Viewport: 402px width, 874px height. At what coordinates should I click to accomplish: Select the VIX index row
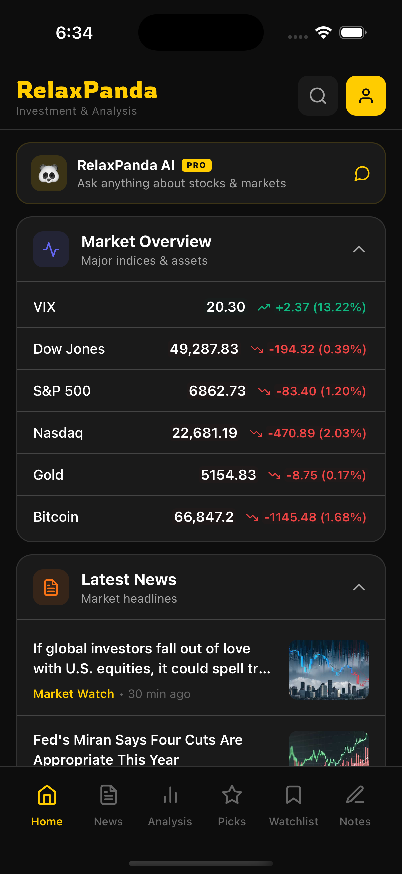(201, 307)
